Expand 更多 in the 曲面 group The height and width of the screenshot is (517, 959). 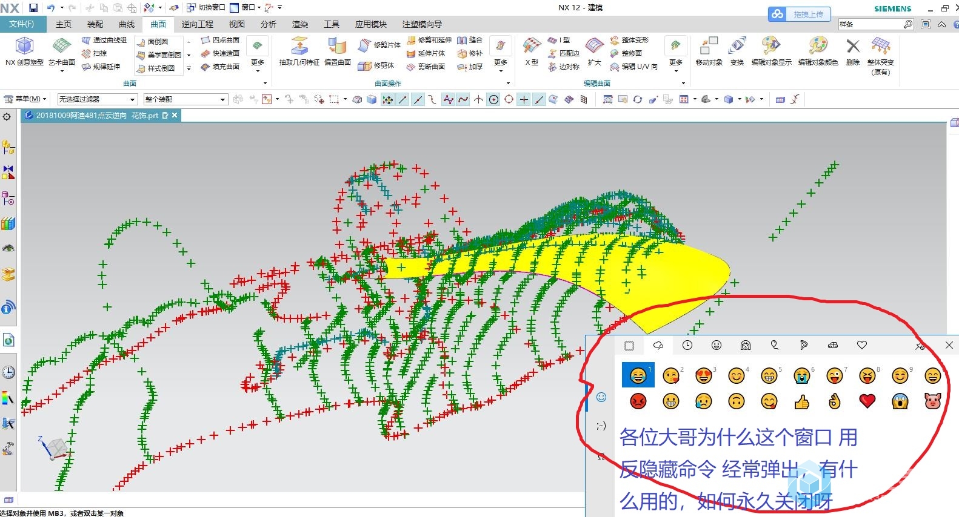point(258,53)
